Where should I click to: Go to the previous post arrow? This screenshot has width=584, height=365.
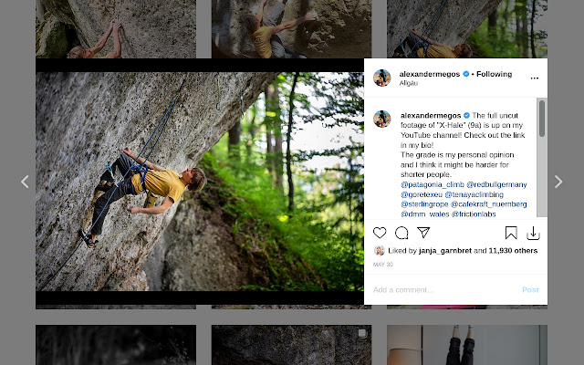click(25, 182)
